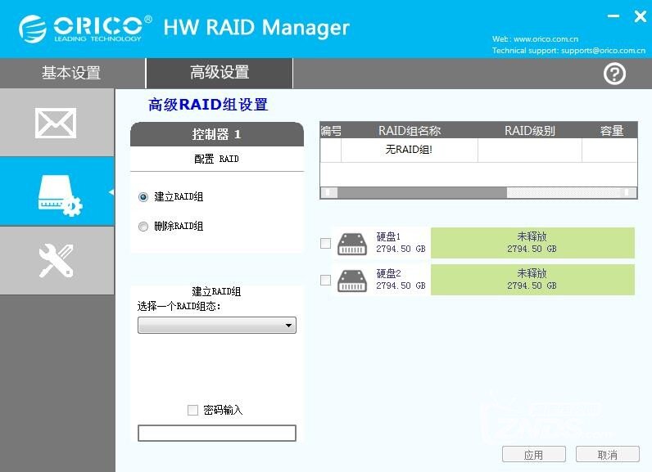Minimize the HW RAID Manager window
The height and width of the screenshot is (472, 652).
point(613,16)
